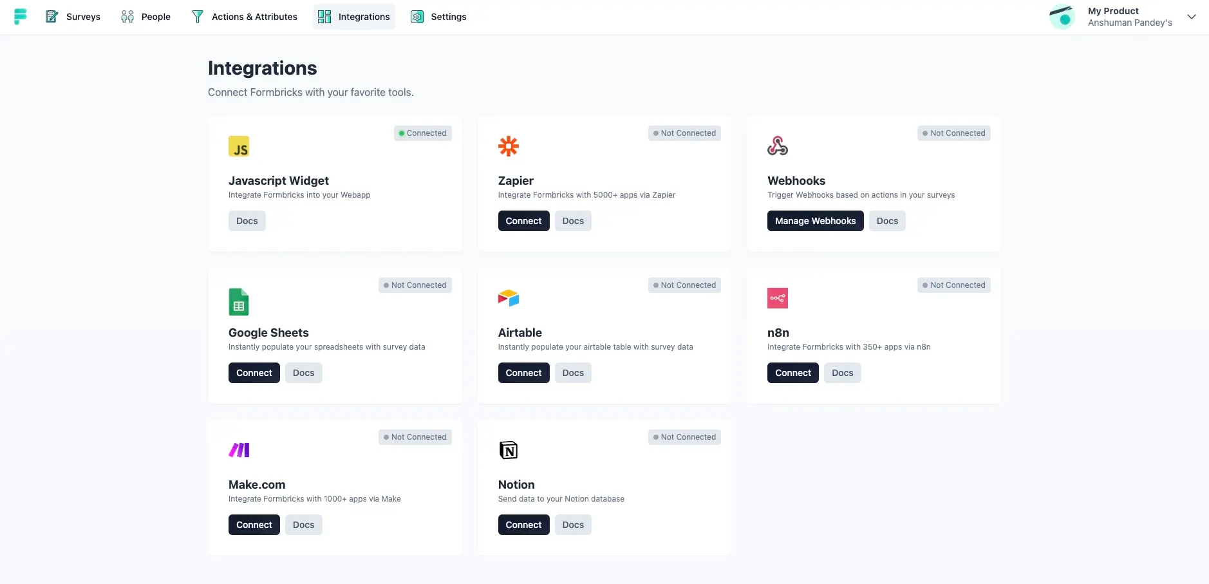Click the n8n card title
The width and height of the screenshot is (1209, 584).
click(x=778, y=333)
